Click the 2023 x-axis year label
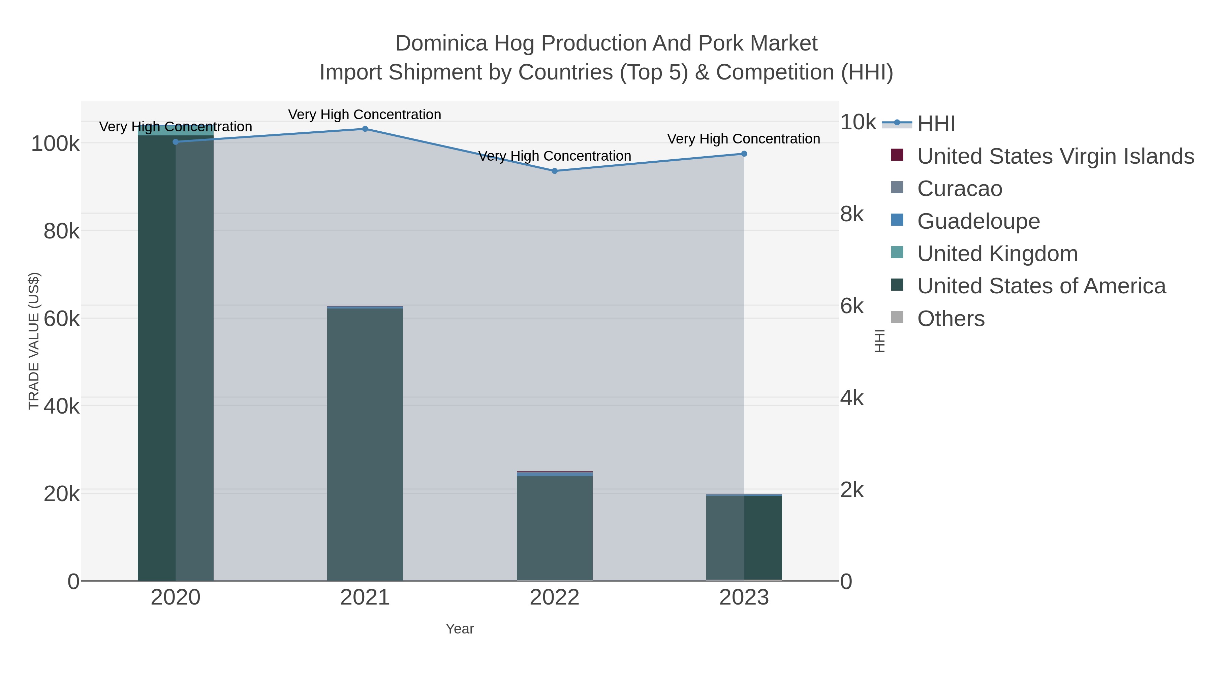Screen dimensions: 1213x682 pyautogui.click(x=744, y=598)
